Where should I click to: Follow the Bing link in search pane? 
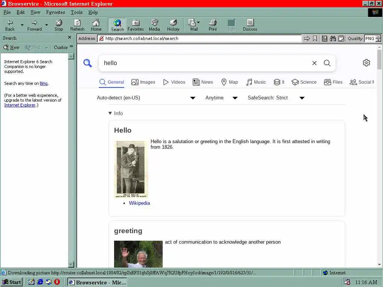tap(43, 83)
